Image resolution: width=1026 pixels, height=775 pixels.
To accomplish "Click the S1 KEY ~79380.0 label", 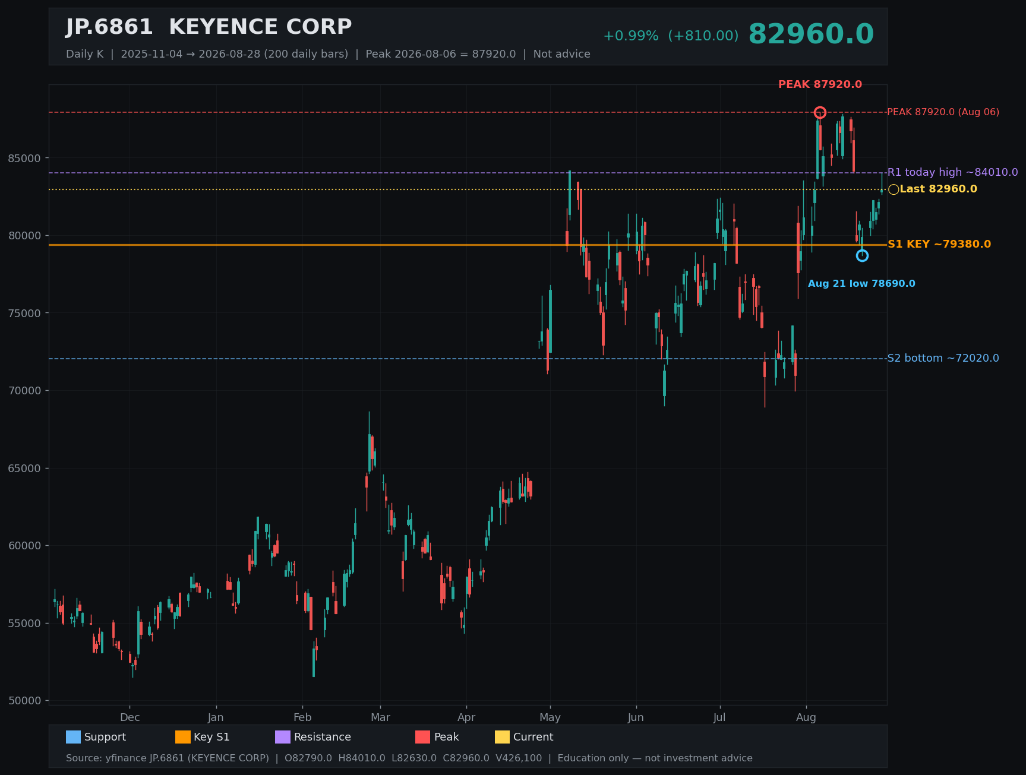I will [x=939, y=244].
